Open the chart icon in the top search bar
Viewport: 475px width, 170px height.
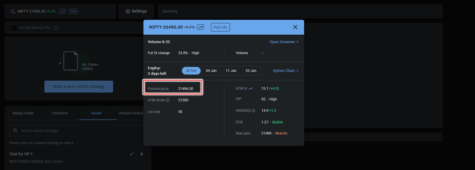63,11
